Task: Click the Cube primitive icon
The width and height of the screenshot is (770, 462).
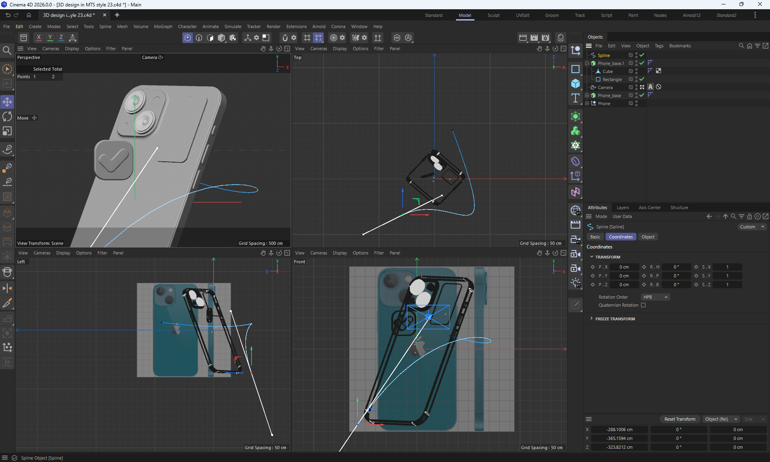Action: click(x=575, y=83)
